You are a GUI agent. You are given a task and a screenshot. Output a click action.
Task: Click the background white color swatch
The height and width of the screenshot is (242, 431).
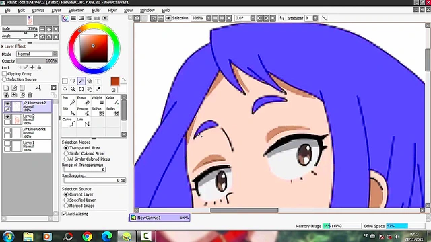pos(123,89)
